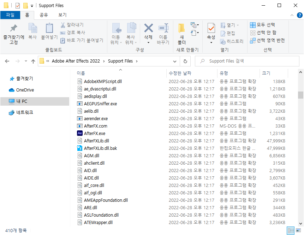Open the recent locations dropdown
Viewport: 304px width, 235px height.
pos(26,61)
